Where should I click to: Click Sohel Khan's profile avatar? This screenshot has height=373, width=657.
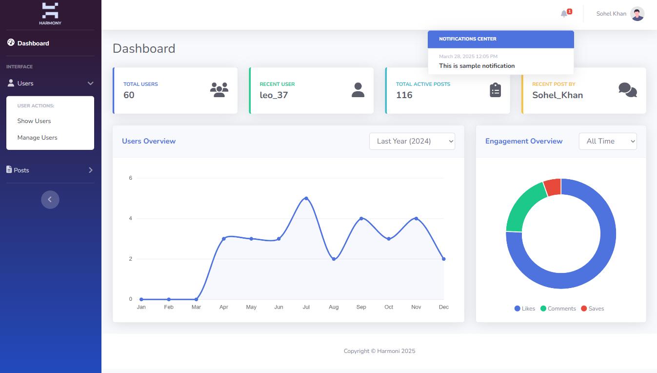(637, 14)
